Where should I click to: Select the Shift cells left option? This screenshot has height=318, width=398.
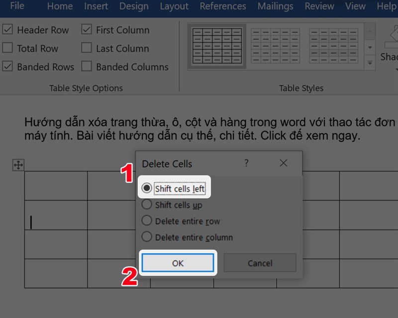(173, 188)
